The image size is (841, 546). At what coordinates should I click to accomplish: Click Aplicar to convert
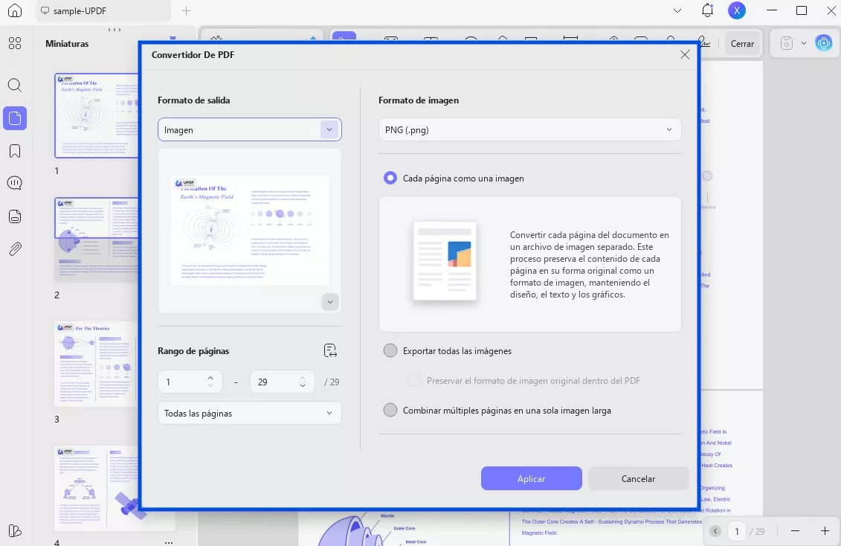[531, 478]
